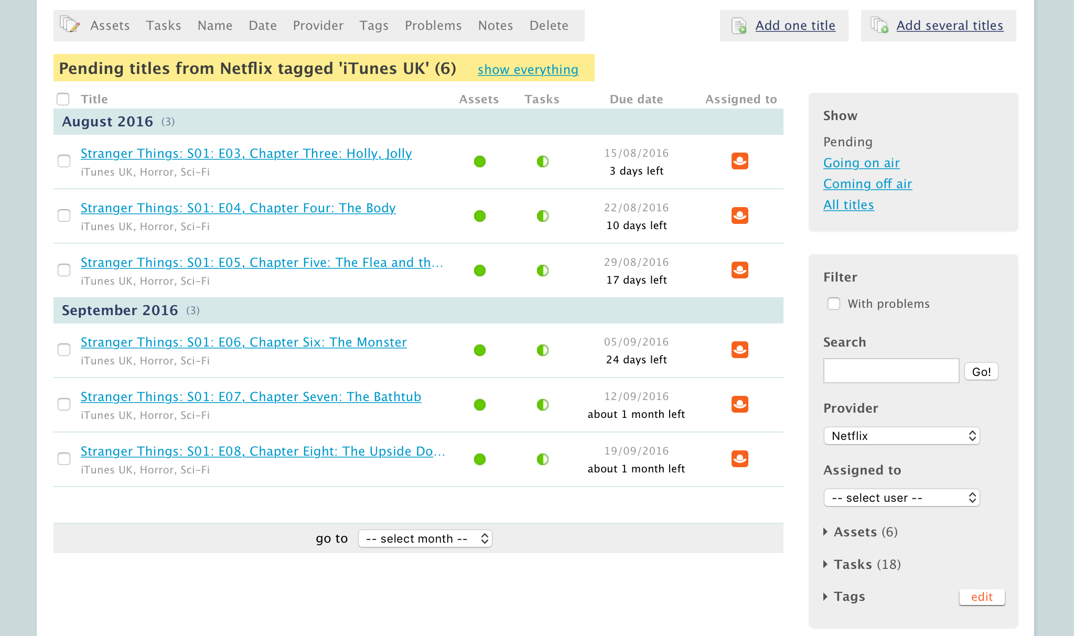Click into the Search text field
Viewport: 1074px width, 636px height.
tap(891, 371)
